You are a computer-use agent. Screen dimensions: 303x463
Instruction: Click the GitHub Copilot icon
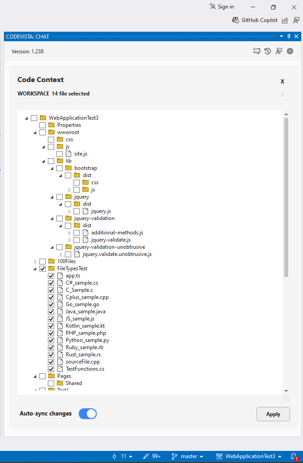coord(235,20)
